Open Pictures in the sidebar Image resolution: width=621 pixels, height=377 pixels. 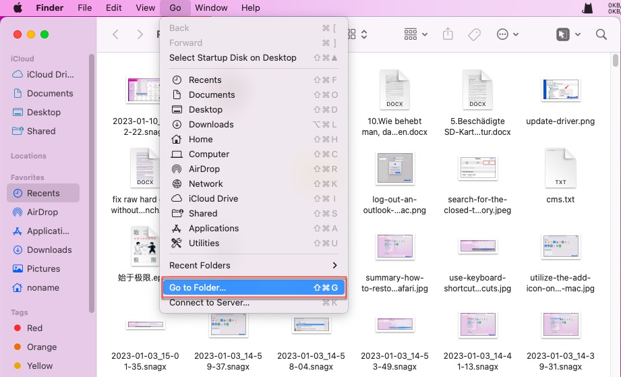(x=43, y=269)
